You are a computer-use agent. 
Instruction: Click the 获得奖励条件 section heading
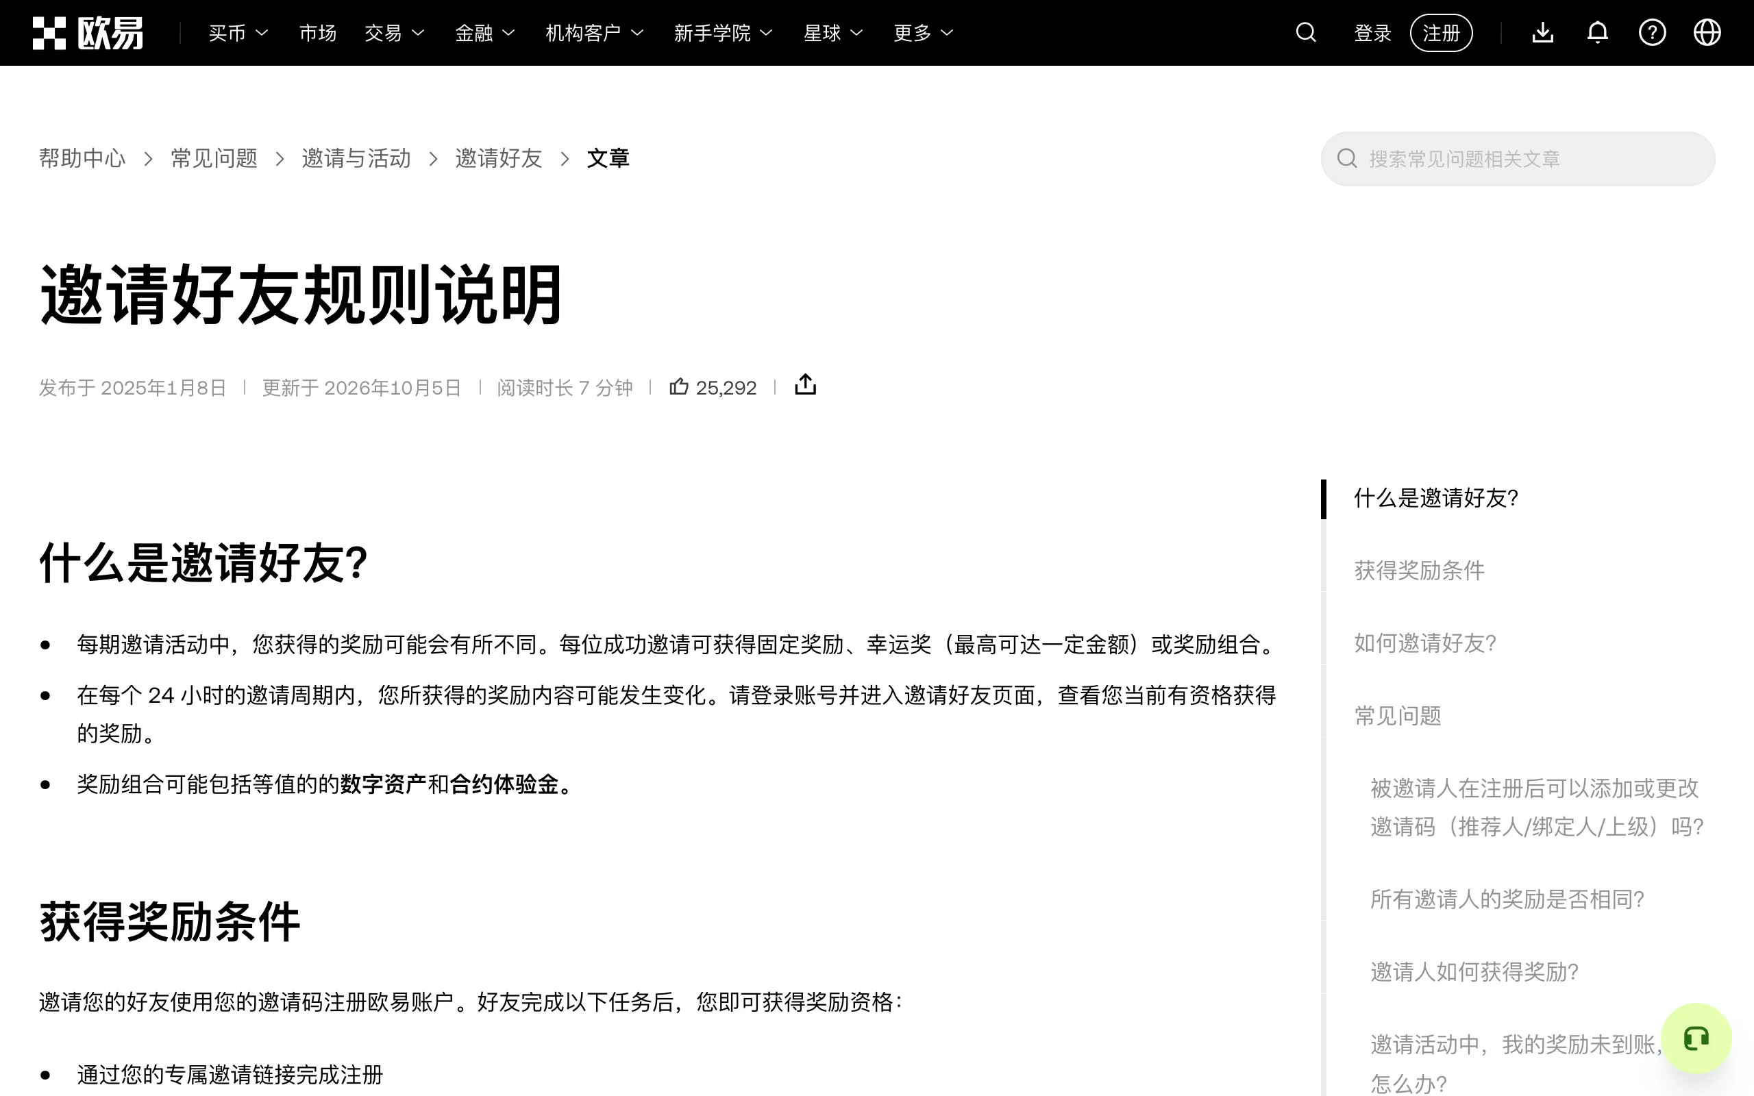[x=170, y=922]
